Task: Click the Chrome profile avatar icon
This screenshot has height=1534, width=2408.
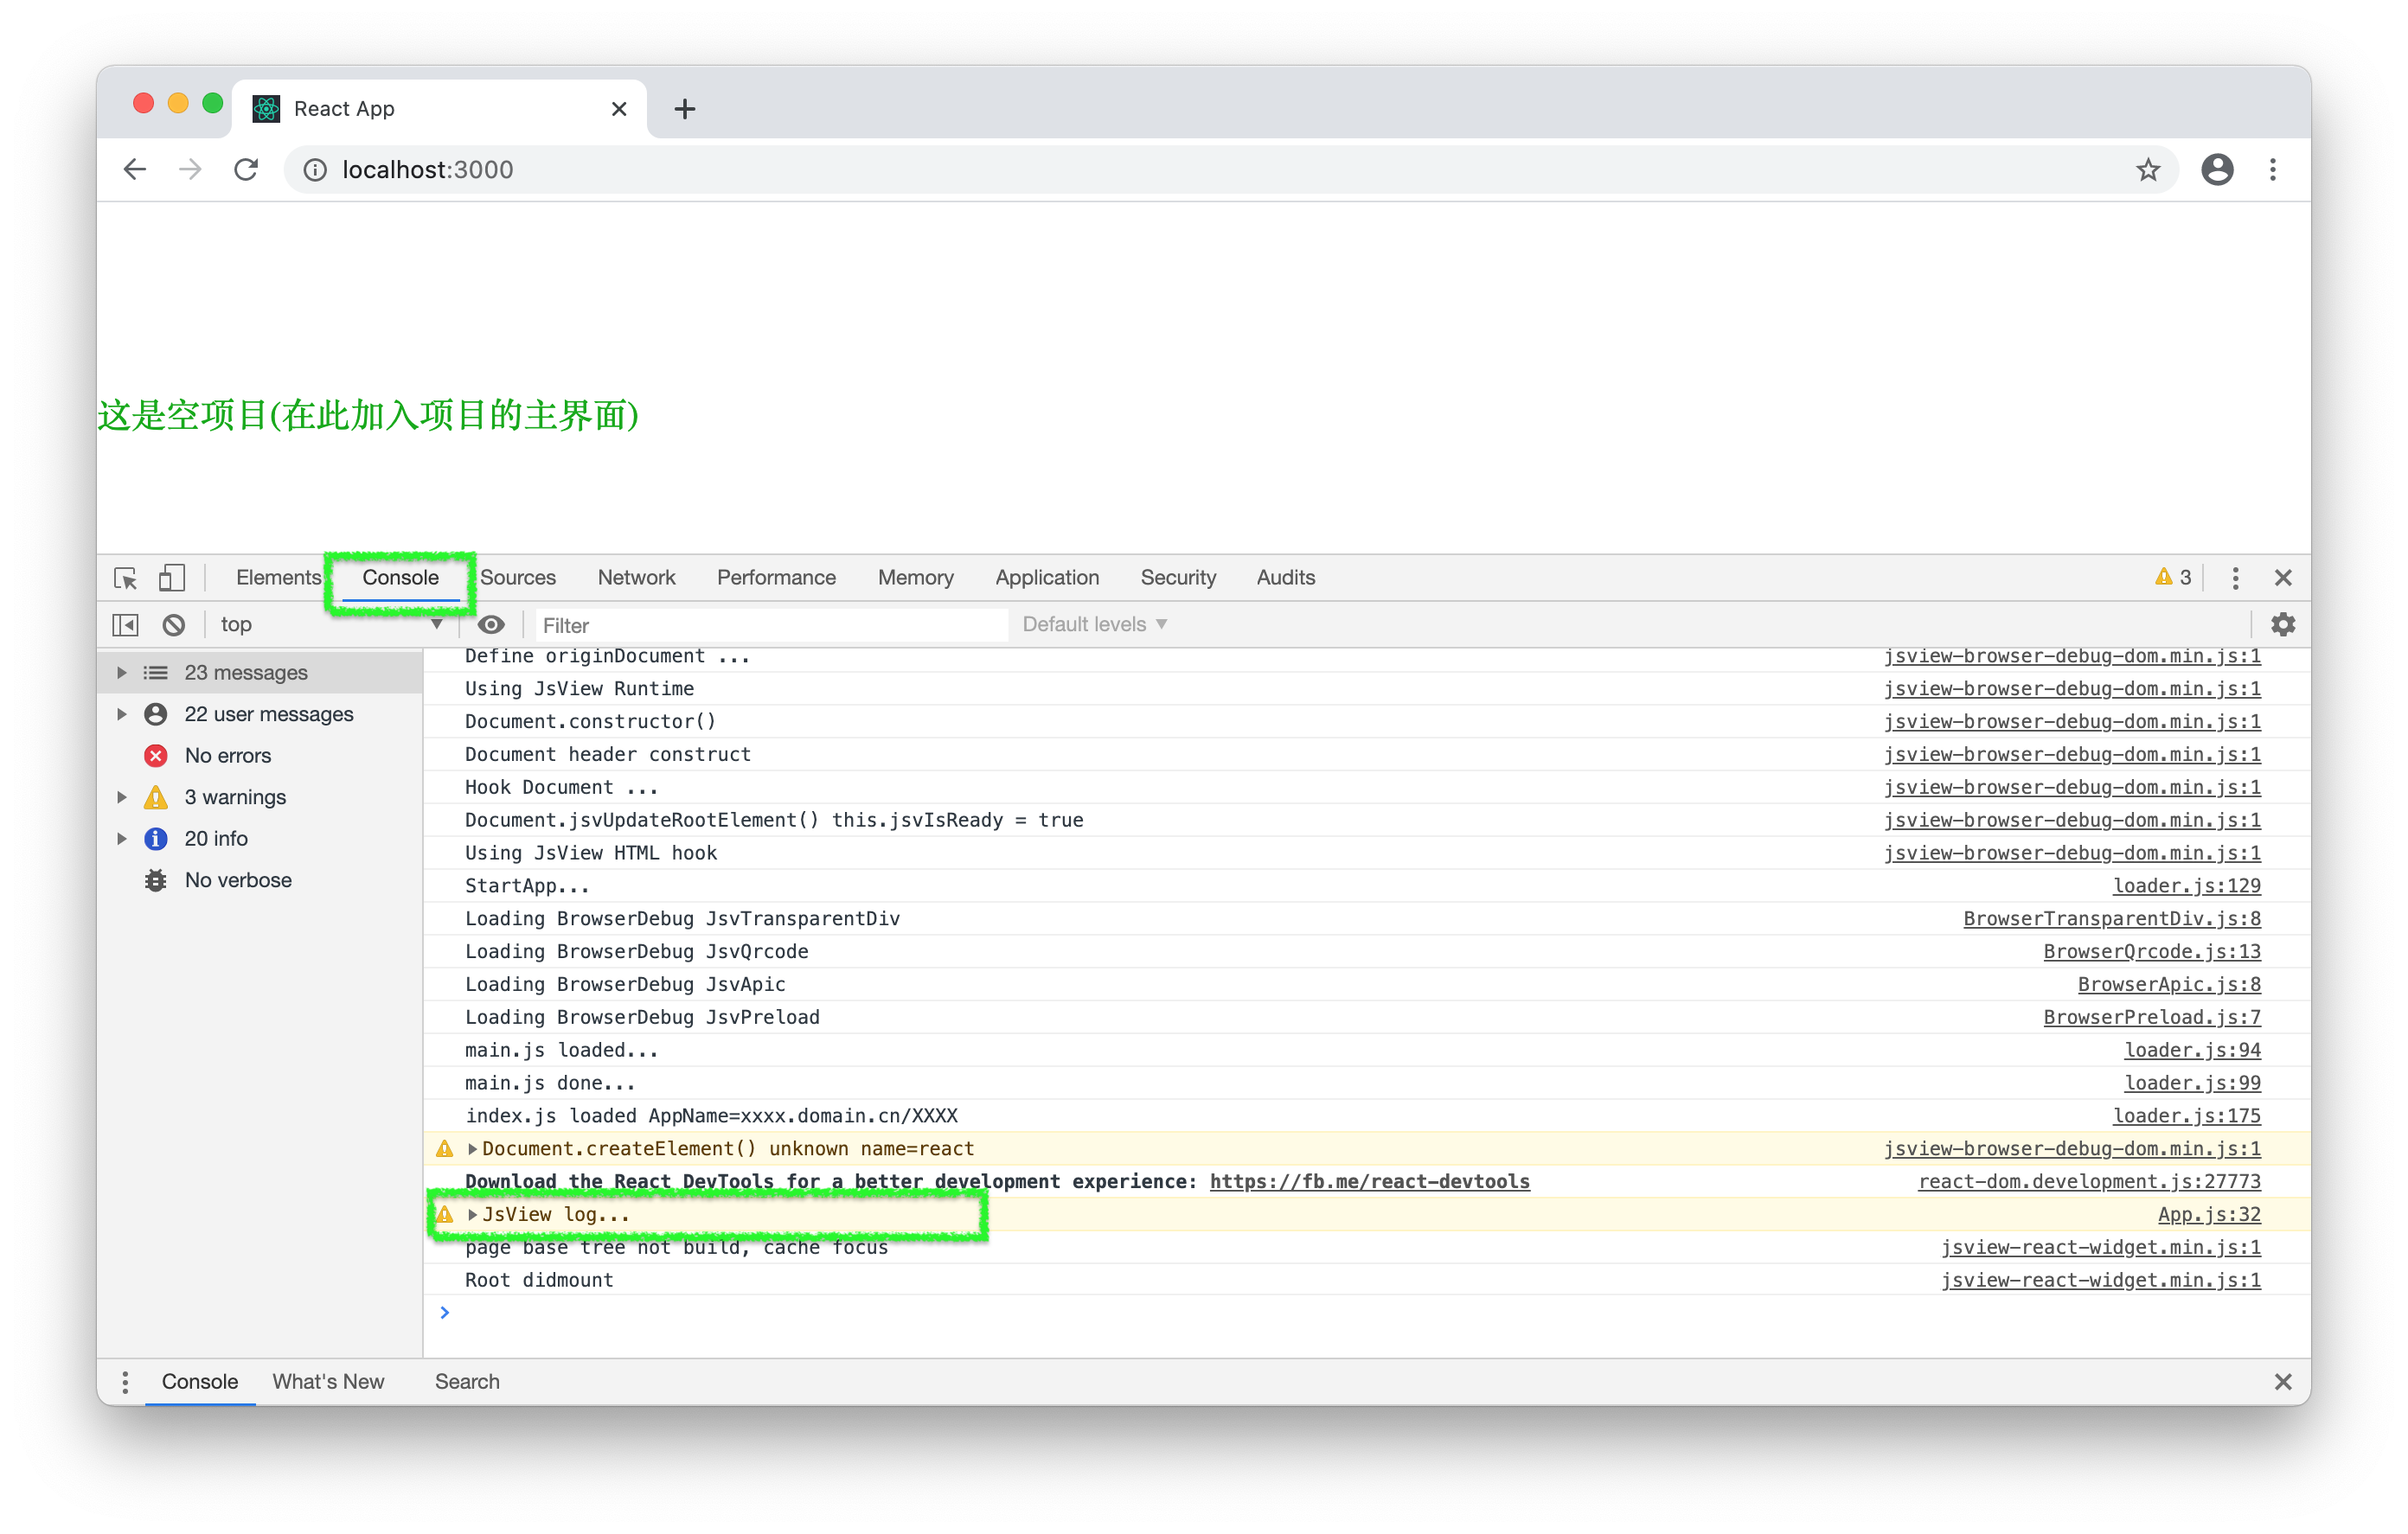Action: tap(2216, 170)
